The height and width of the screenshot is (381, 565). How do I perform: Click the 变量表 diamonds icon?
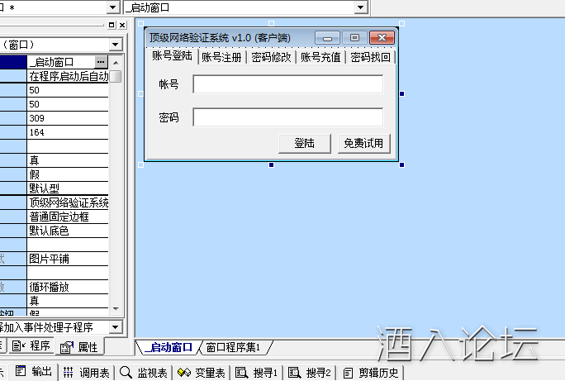[184, 373]
